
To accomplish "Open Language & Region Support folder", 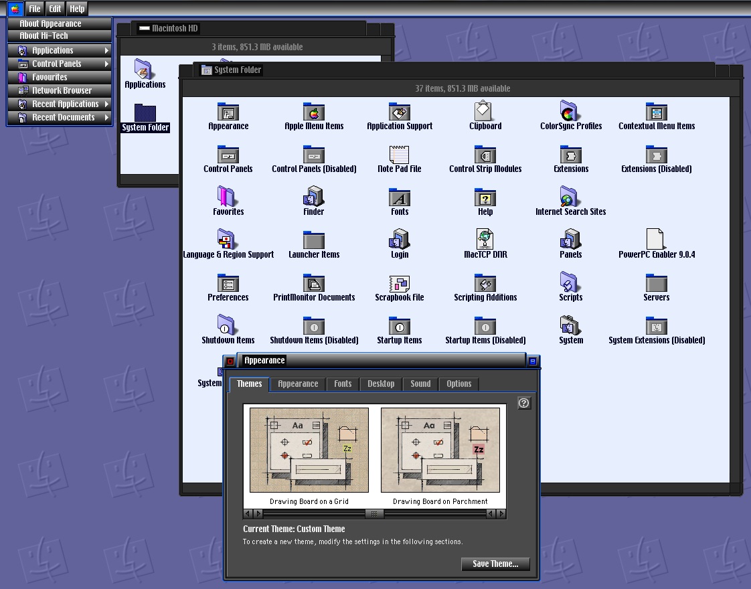I will 226,239.
